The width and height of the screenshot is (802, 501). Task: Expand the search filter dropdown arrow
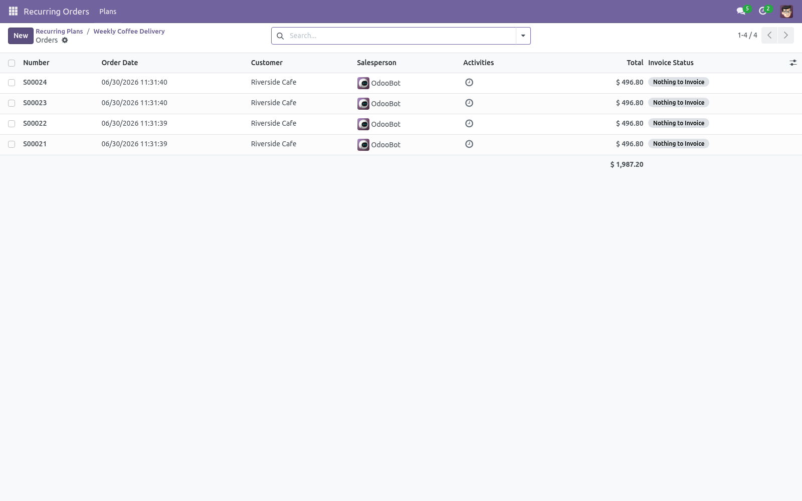coord(523,36)
